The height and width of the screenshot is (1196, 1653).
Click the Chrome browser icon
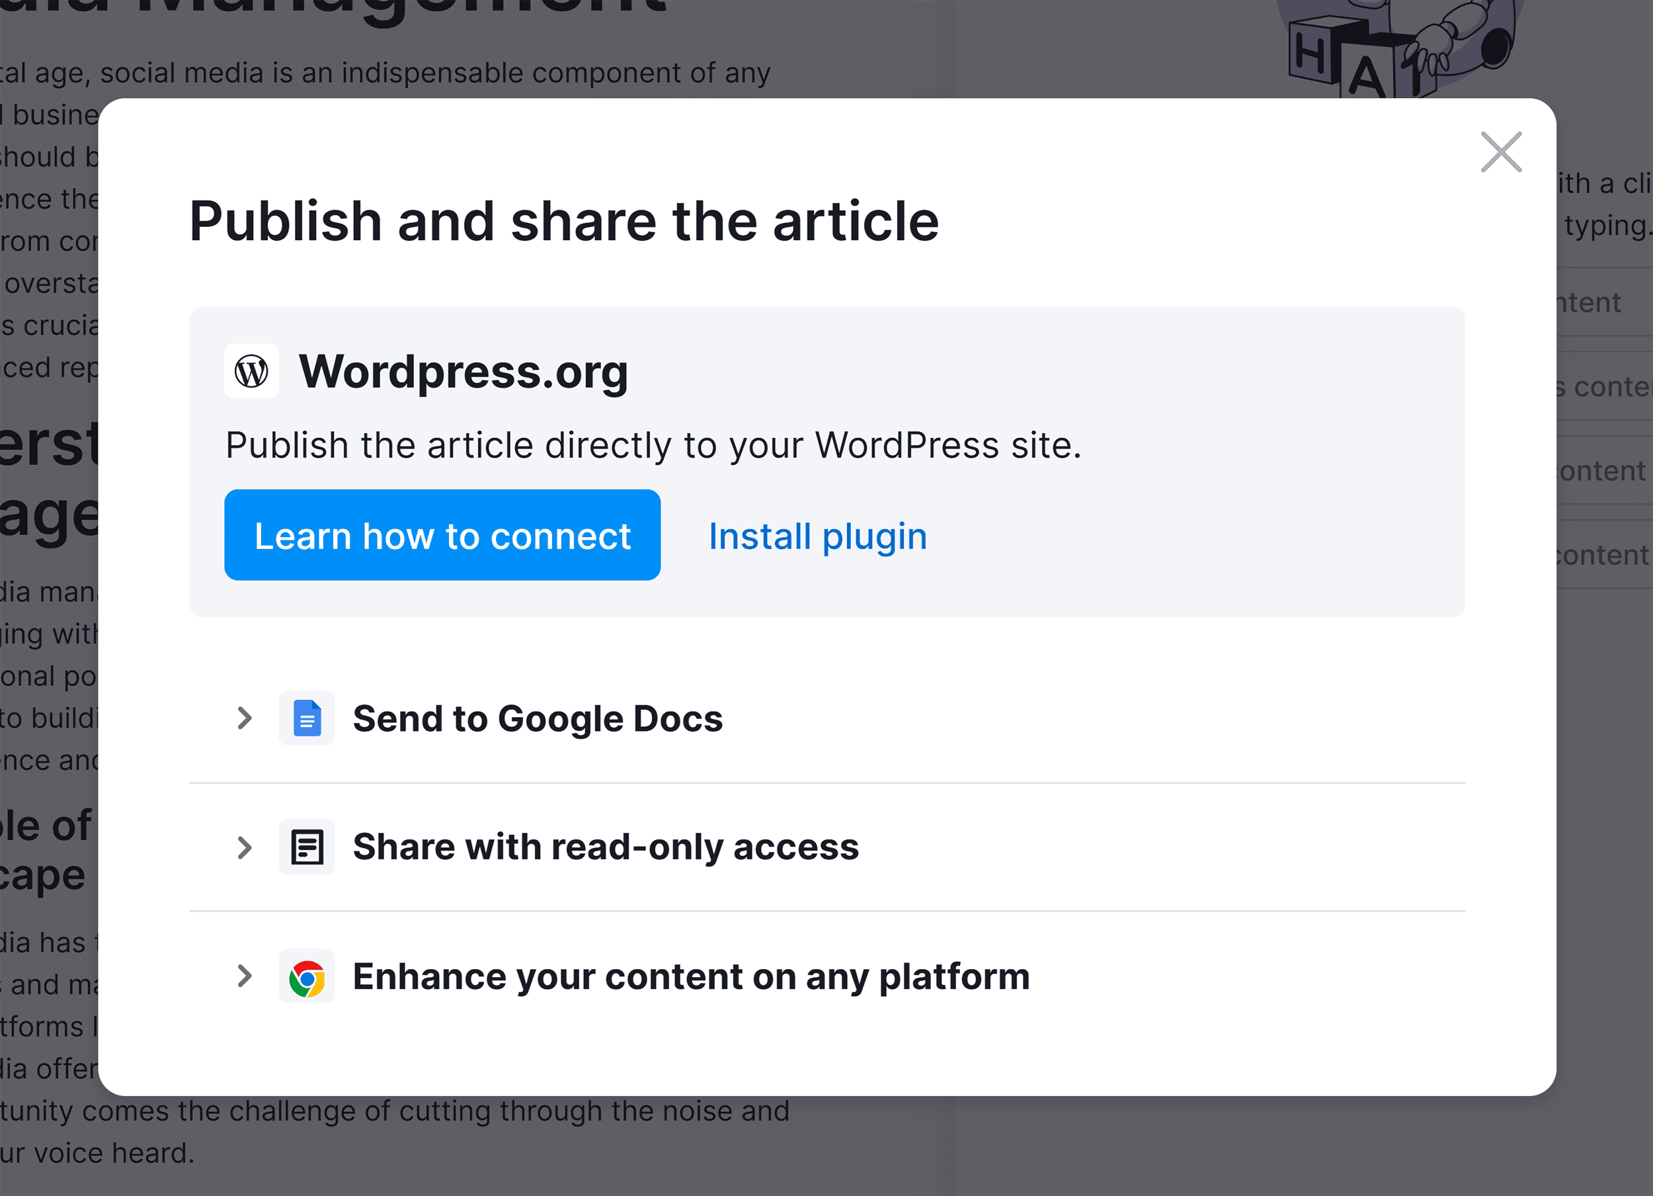point(307,976)
